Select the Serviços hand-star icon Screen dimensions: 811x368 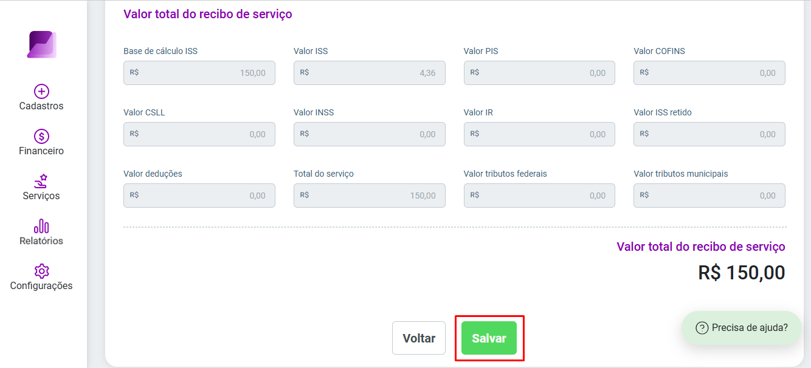point(41,181)
